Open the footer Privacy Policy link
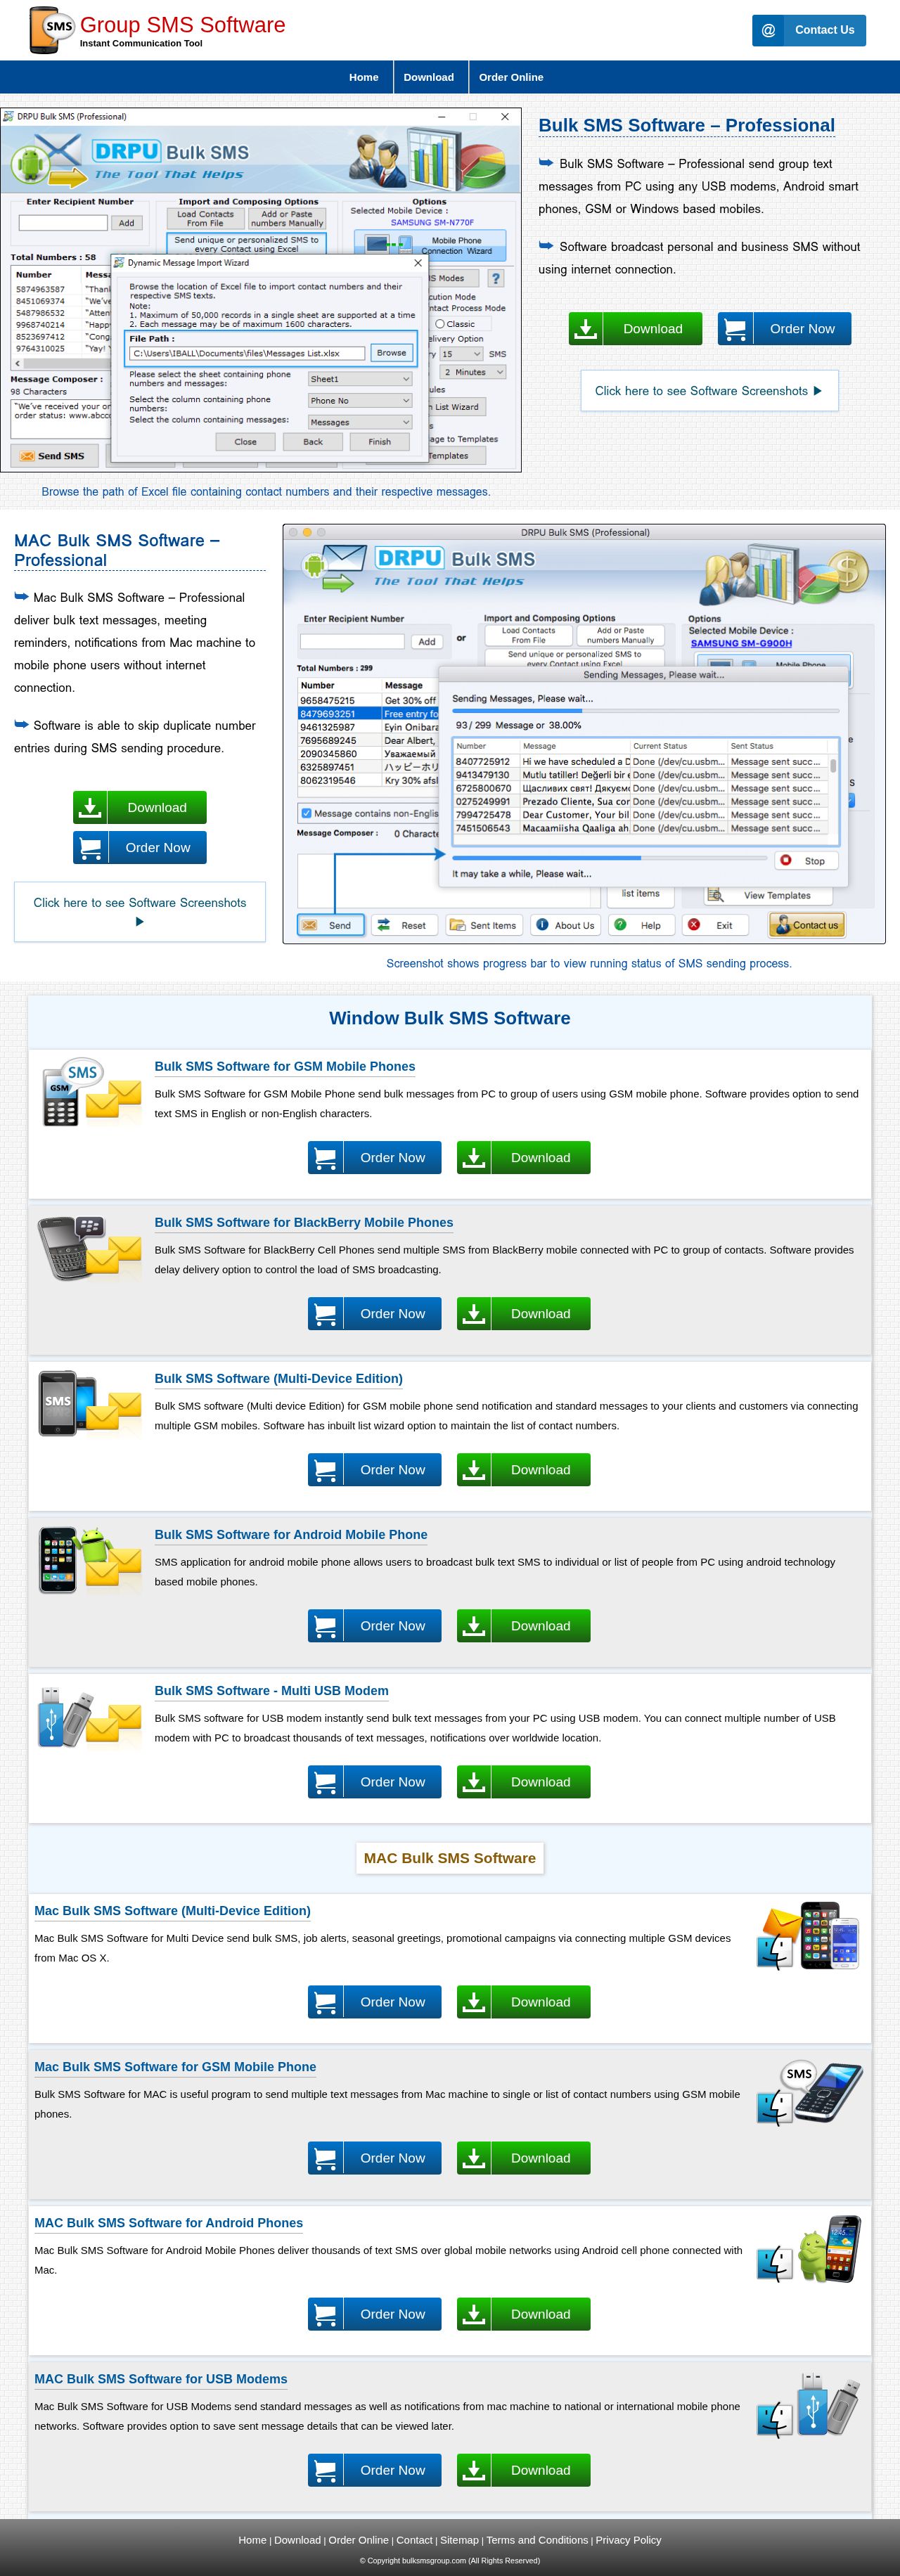Viewport: 900px width, 2576px height. 628,2539
